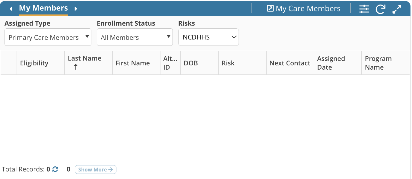This screenshot has width=412, height=179.
Task: Sort by Risk column header
Action: [x=228, y=63]
